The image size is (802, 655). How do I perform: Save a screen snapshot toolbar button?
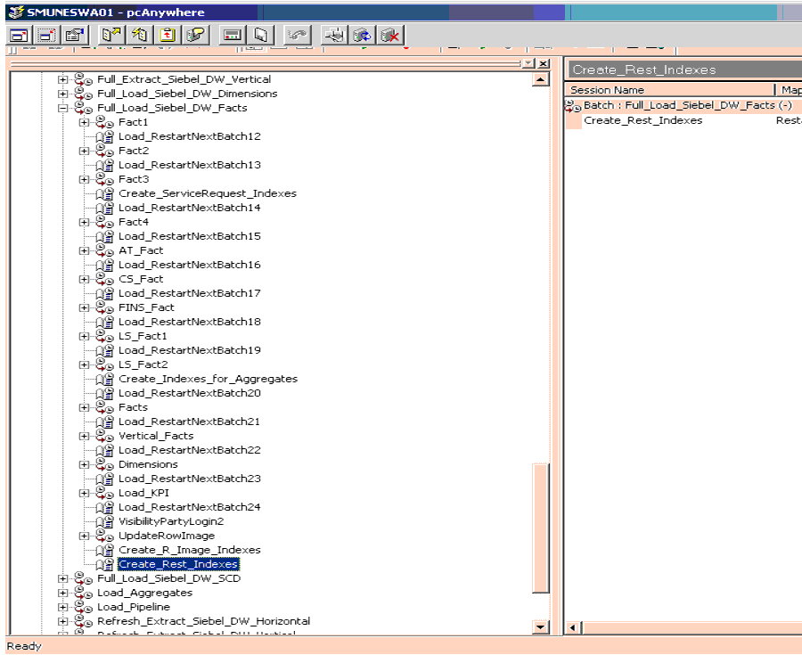261,36
